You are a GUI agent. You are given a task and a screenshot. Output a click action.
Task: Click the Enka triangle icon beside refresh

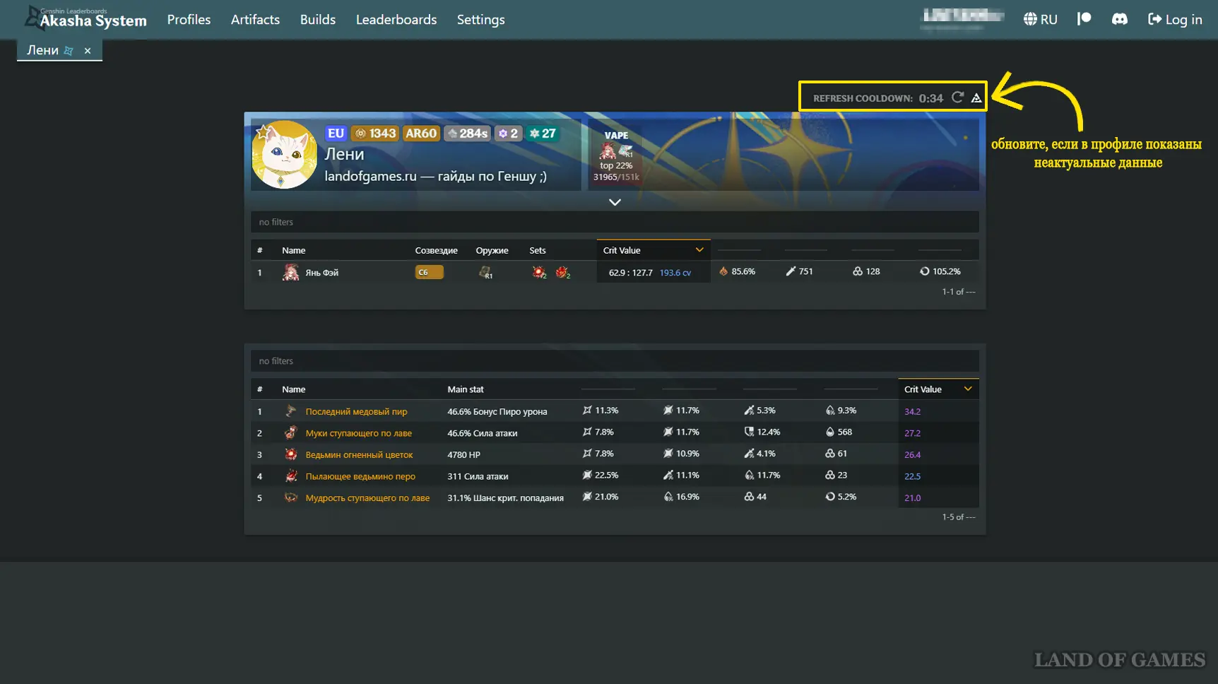pyautogui.click(x=976, y=98)
